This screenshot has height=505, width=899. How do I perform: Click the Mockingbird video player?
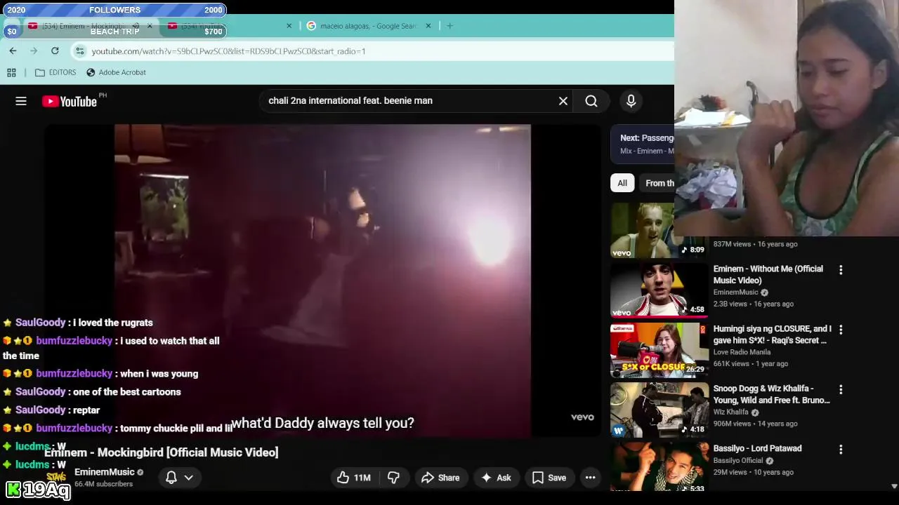[322, 281]
